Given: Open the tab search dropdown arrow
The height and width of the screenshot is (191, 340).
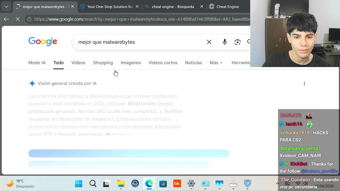Looking at the screenshot, I should [6, 7].
